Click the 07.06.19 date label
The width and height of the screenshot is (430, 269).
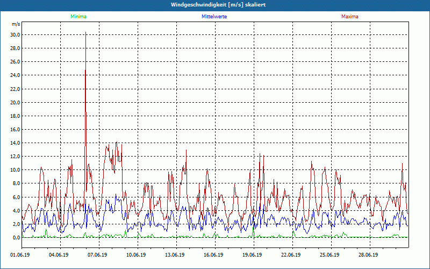(x=97, y=255)
